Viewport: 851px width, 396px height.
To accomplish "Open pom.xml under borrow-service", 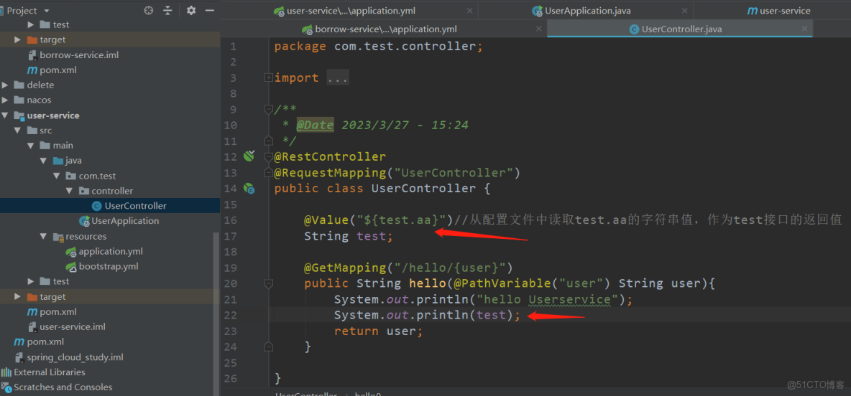I will [x=58, y=70].
